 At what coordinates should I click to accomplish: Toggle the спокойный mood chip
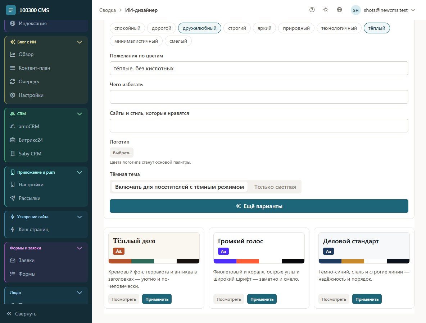(127, 28)
